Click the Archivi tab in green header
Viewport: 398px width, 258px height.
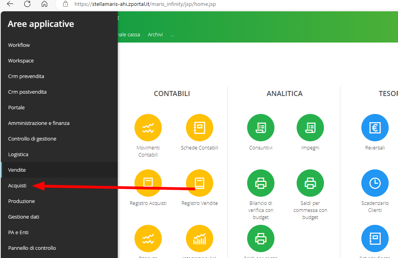click(155, 35)
